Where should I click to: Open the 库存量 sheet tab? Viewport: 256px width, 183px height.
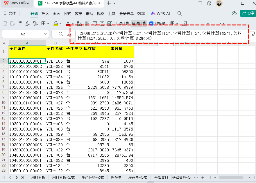116,177
